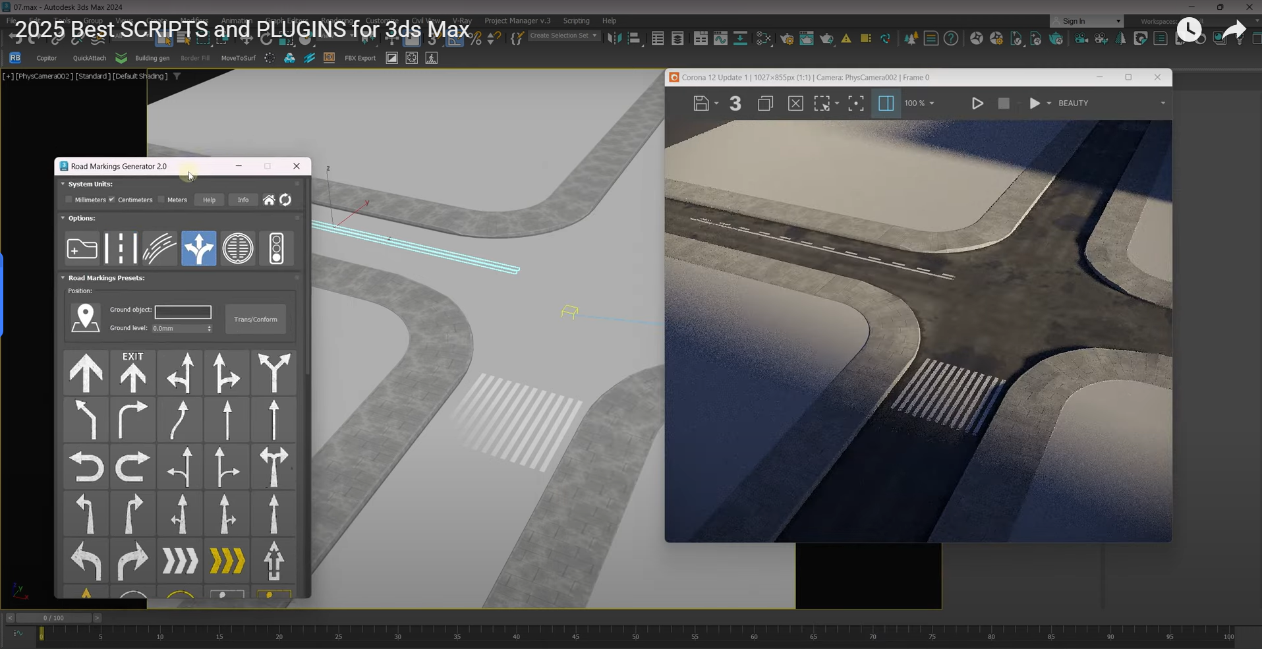Click the Corona save image icon
Viewport: 1262px width, 649px height.
tap(701, 103)
